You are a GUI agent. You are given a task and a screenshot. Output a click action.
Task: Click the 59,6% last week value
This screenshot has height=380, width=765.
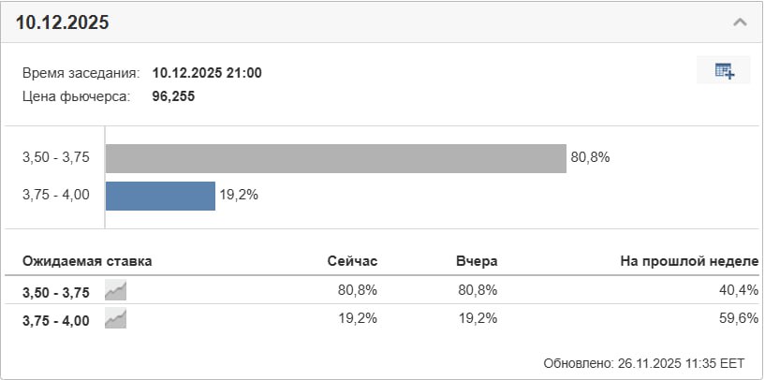click(x=739, y=318)
